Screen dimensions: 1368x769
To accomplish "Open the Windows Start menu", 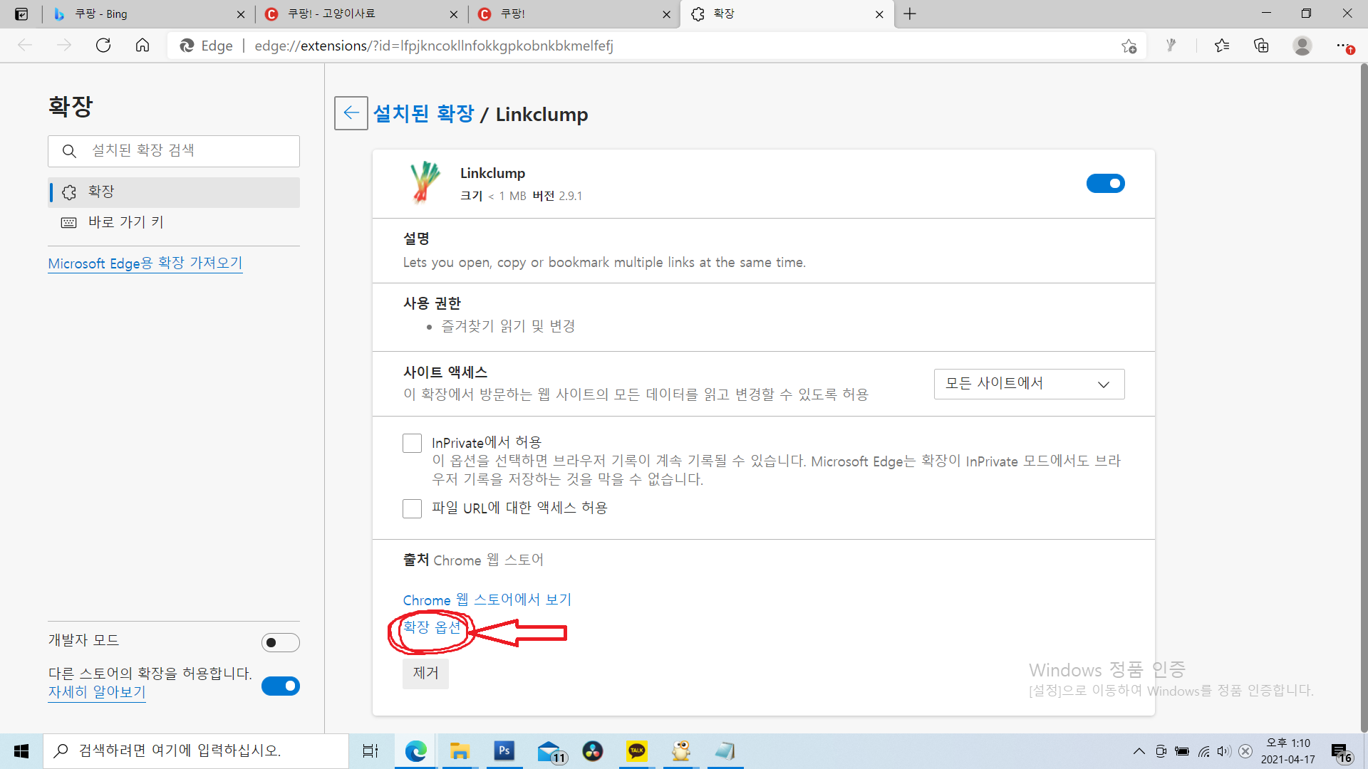I will [21, 751].
